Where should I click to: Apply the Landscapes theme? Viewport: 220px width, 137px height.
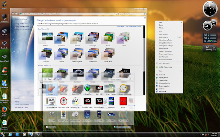(x=92, y=39)
